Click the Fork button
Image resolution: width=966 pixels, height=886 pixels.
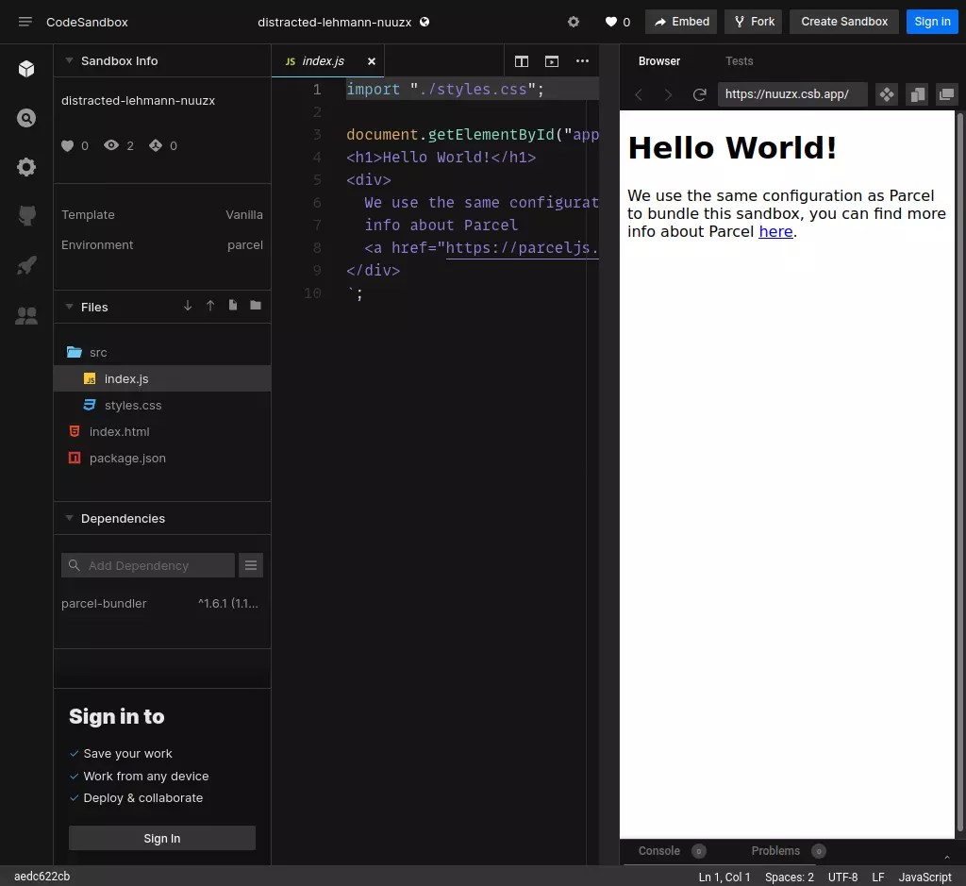(x=753, y=21)
